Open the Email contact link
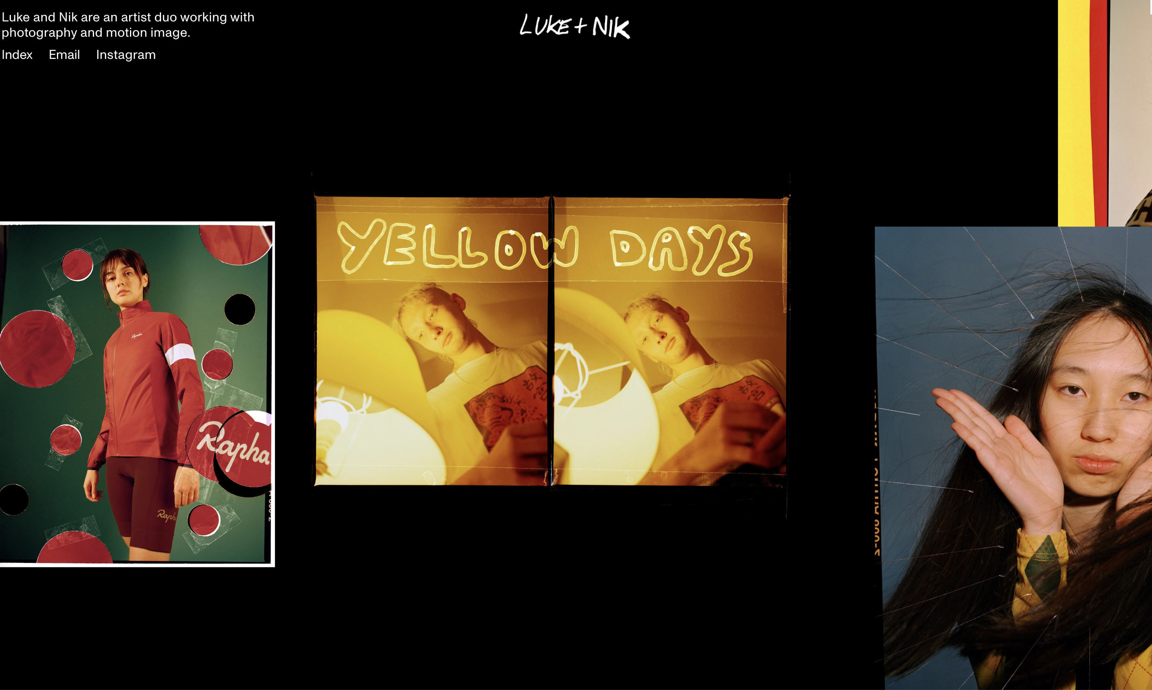 point(64,55)
